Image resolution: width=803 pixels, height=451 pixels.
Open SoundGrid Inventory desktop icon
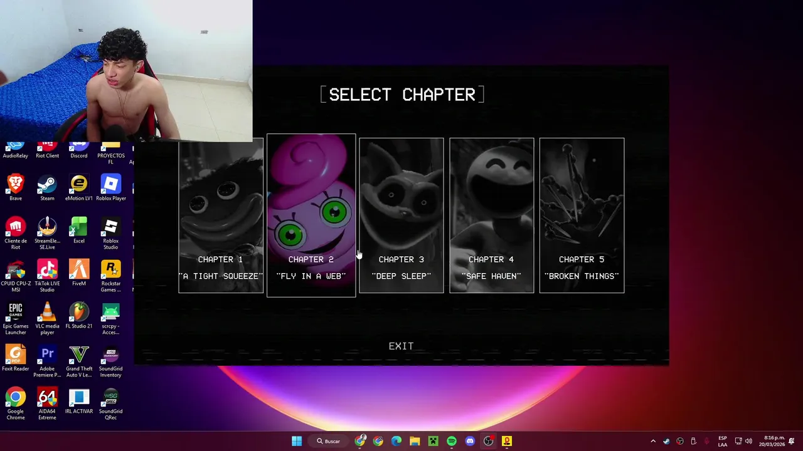click(x=111, y=361)
